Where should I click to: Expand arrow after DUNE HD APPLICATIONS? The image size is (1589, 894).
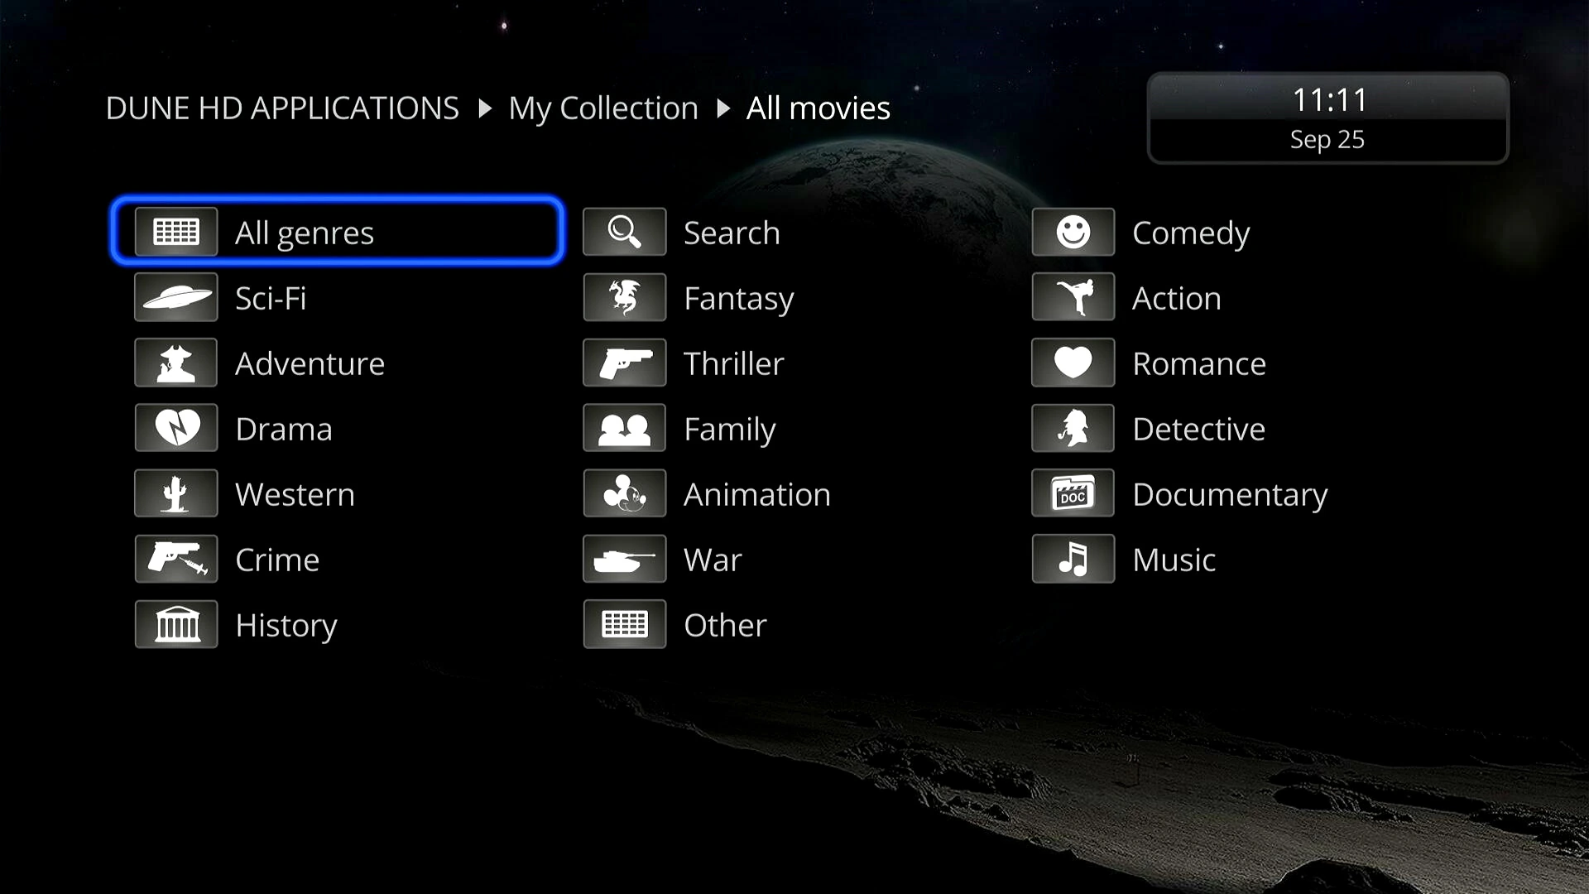[x=485, y=108]
